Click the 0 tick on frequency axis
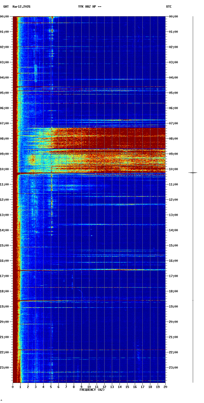Screen dimensions: 204x403 (x=13, y=387)
